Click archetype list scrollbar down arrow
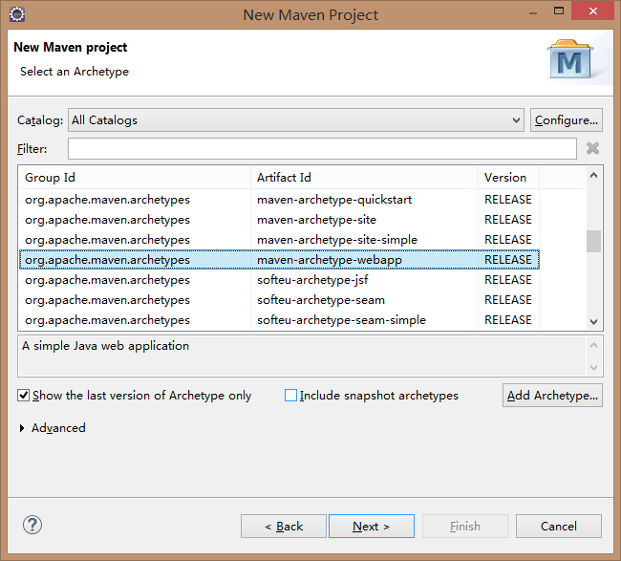Image resolution: width=621 pixels, height=561 pixels. tap(593, 322)
